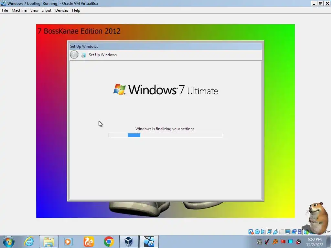This screenshot has width=331, height=248.
Task: Open the media player taskbar icon
Action: [68, 242]
